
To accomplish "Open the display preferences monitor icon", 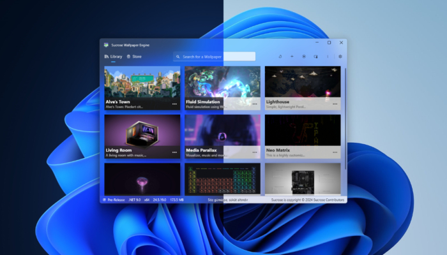I will click(316, 56).
